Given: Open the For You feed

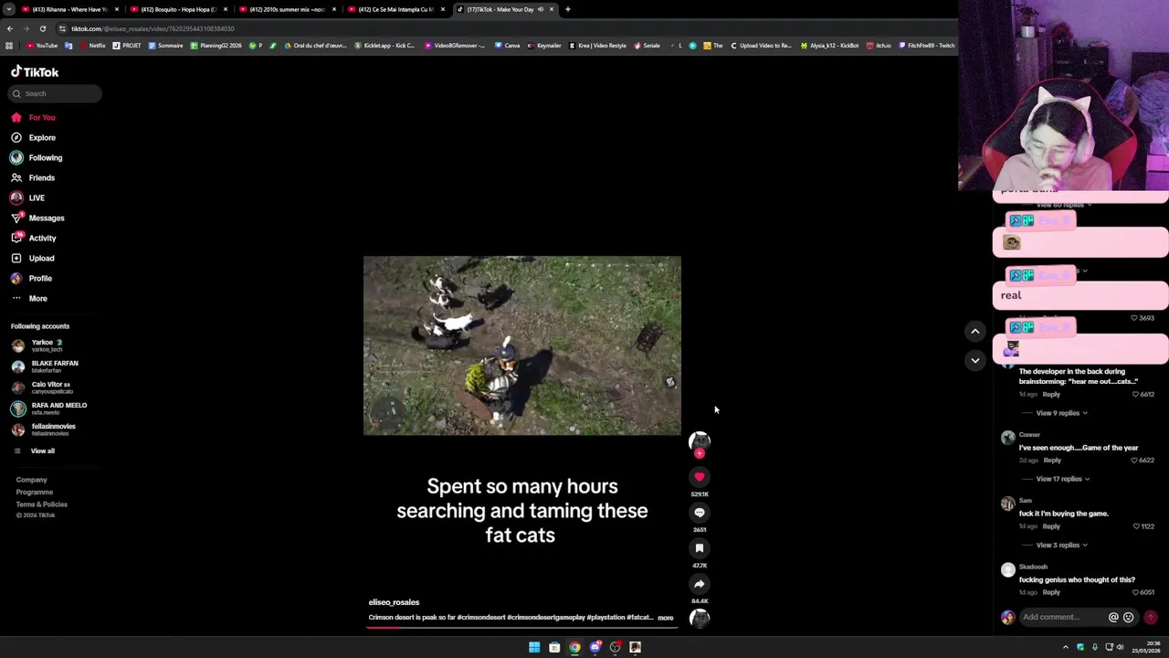Looking at the screenshot, I should (34, 117).
